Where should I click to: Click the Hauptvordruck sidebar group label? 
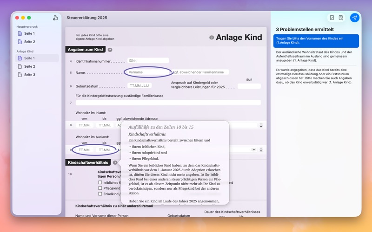(x=27, y=27)
